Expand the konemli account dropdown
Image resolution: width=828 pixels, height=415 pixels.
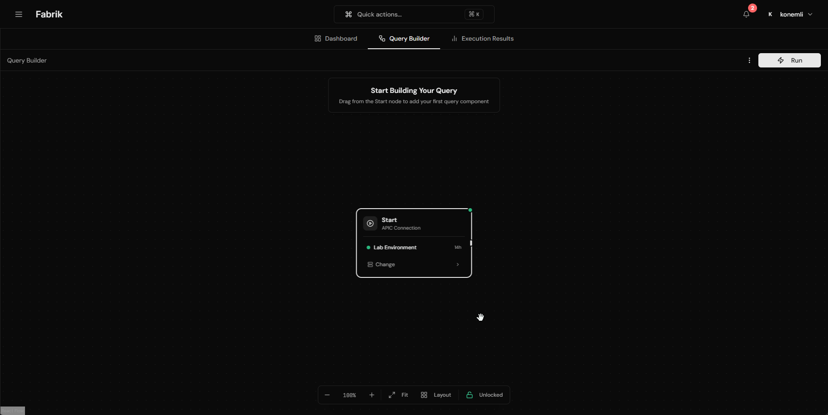(791, 14)
